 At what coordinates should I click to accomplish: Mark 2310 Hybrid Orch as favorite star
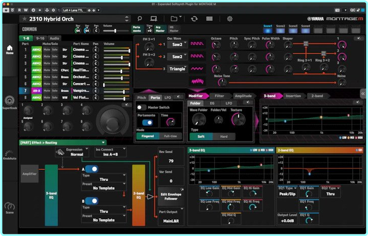pyautogui.click(x=24, y=19)
